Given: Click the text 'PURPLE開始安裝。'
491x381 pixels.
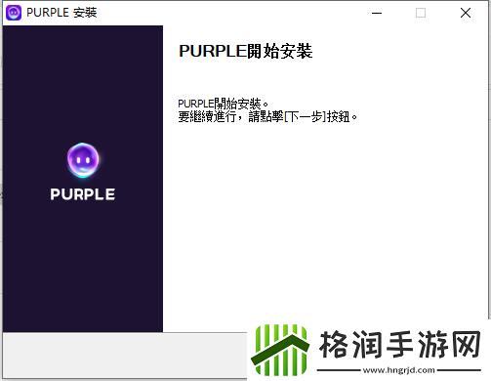Looking at the screenshot, I should pyautogui.click(x=223, y=104).
